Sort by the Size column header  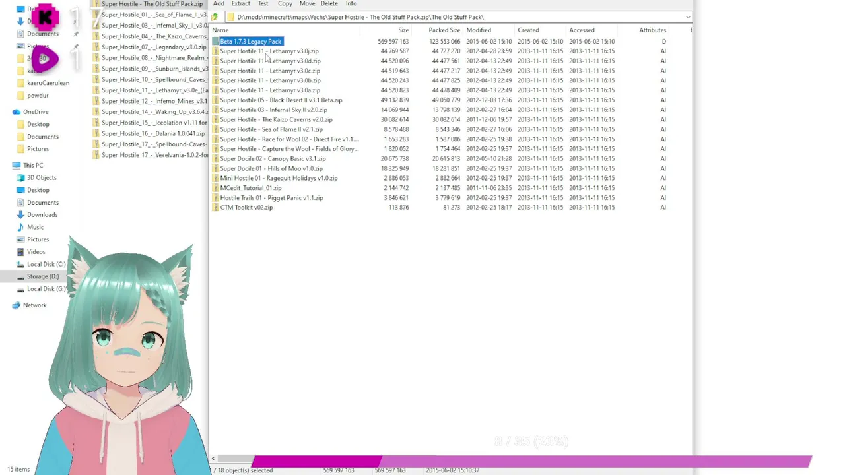click(x=403, y=30)
